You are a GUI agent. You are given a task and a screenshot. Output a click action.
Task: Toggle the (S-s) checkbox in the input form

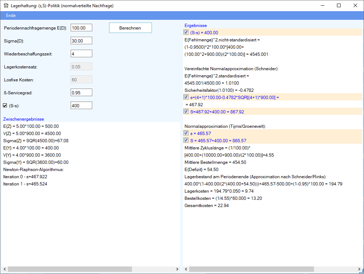point(5,105)
